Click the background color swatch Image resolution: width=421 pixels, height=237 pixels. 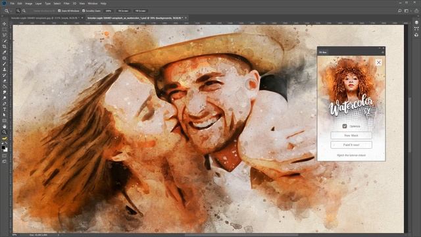[6, 150]
